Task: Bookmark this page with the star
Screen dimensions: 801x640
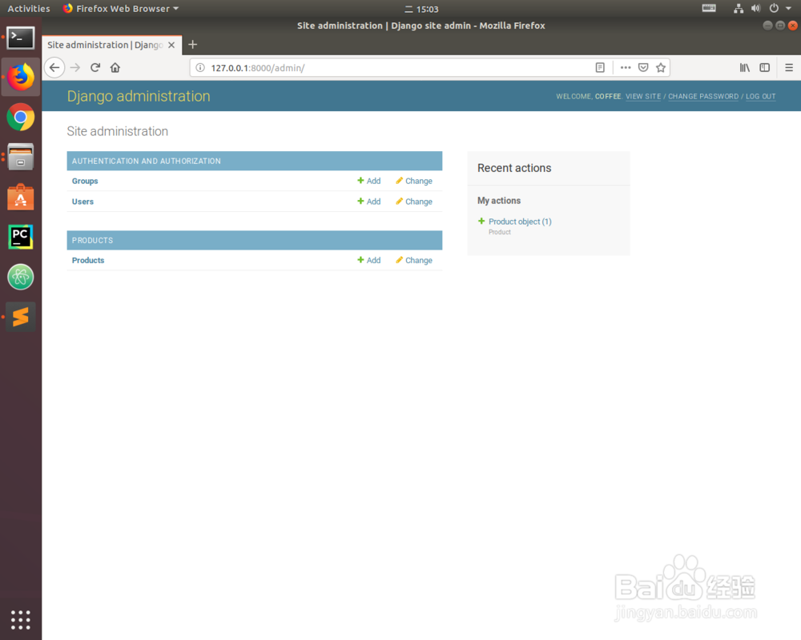Action: (661, 67)
